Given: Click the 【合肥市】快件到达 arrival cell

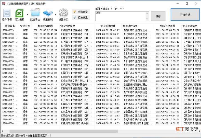Looking at the screenshot, I should (76, 77).
